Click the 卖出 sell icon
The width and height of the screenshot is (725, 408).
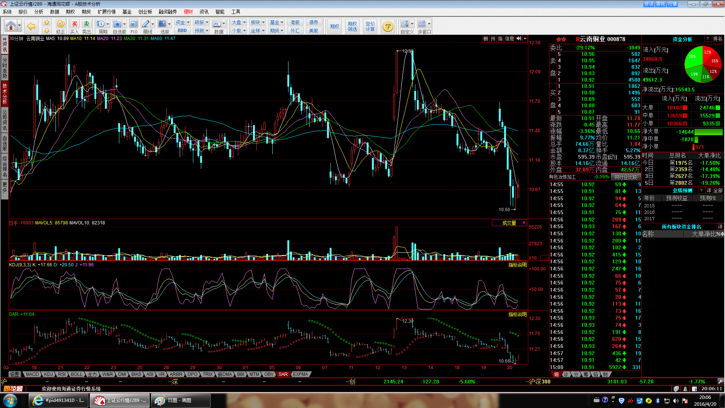[x=86, y=24]
